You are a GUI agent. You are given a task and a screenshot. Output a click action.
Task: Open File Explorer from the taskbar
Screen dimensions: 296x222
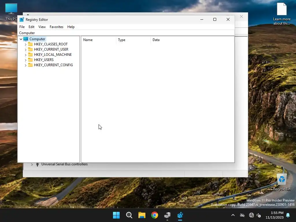(x=142, y=215)
